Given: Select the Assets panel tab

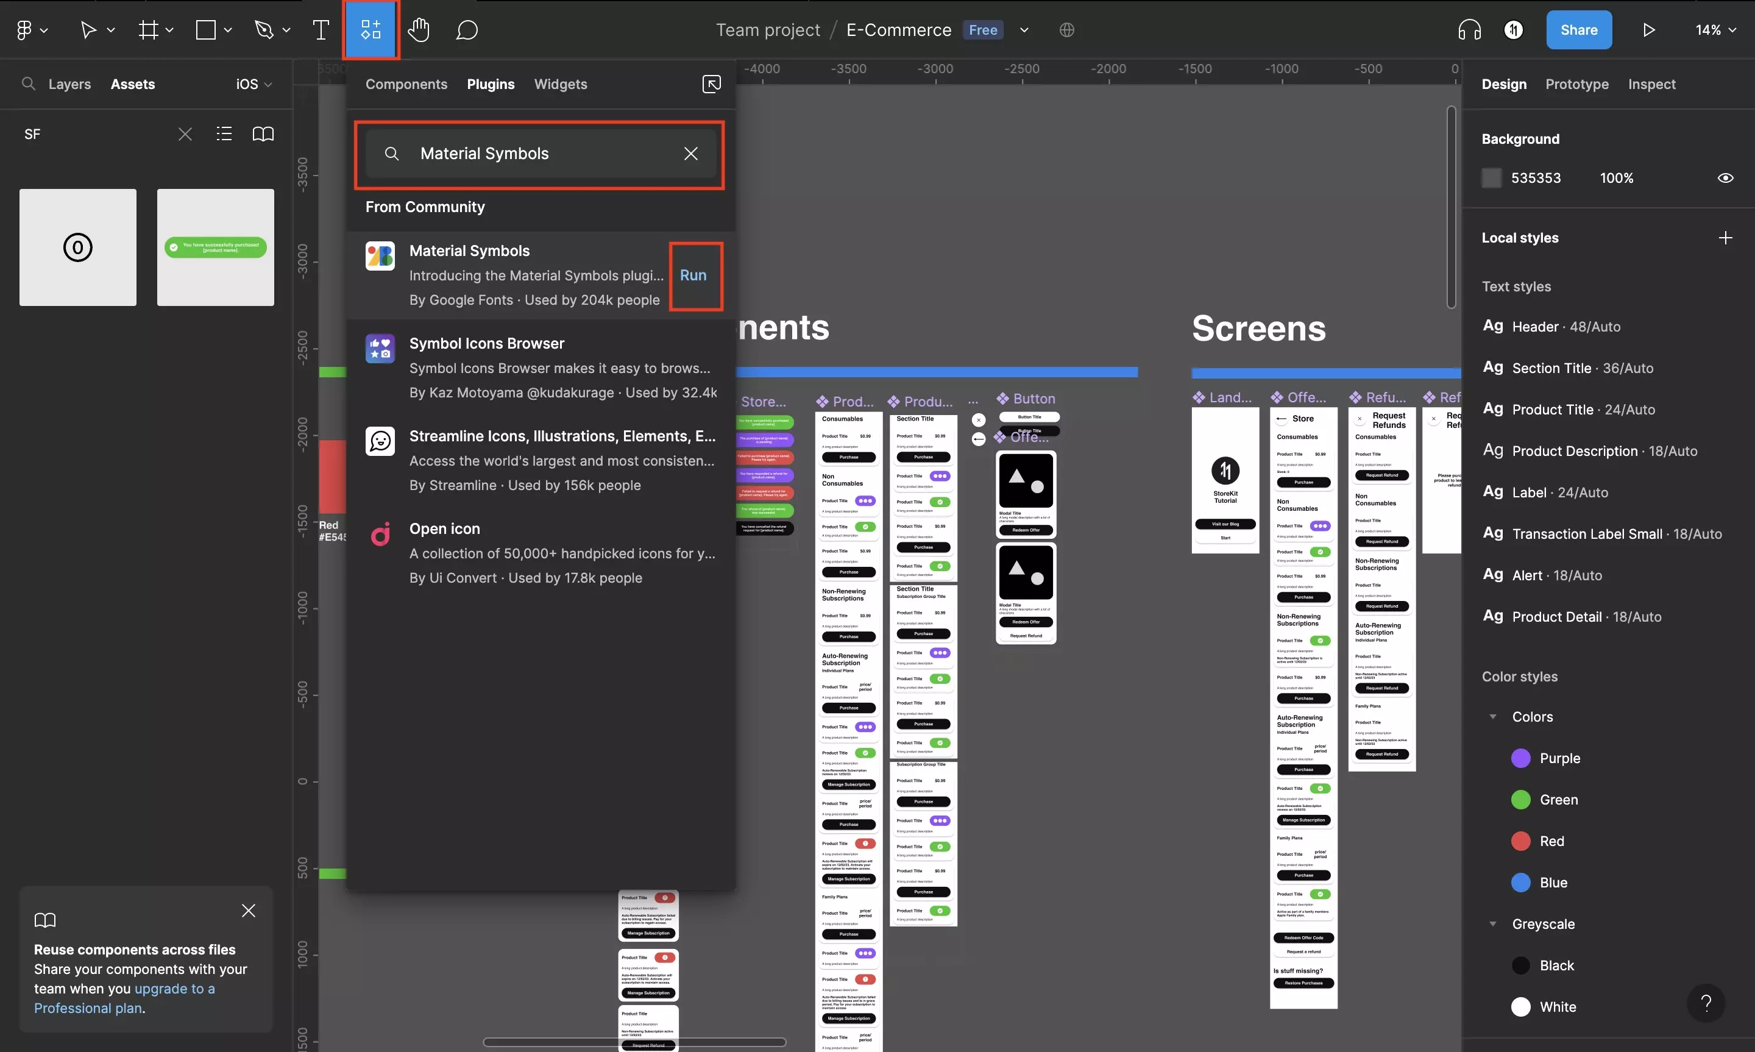Looking at the screenshot, I should coord(132,84).
